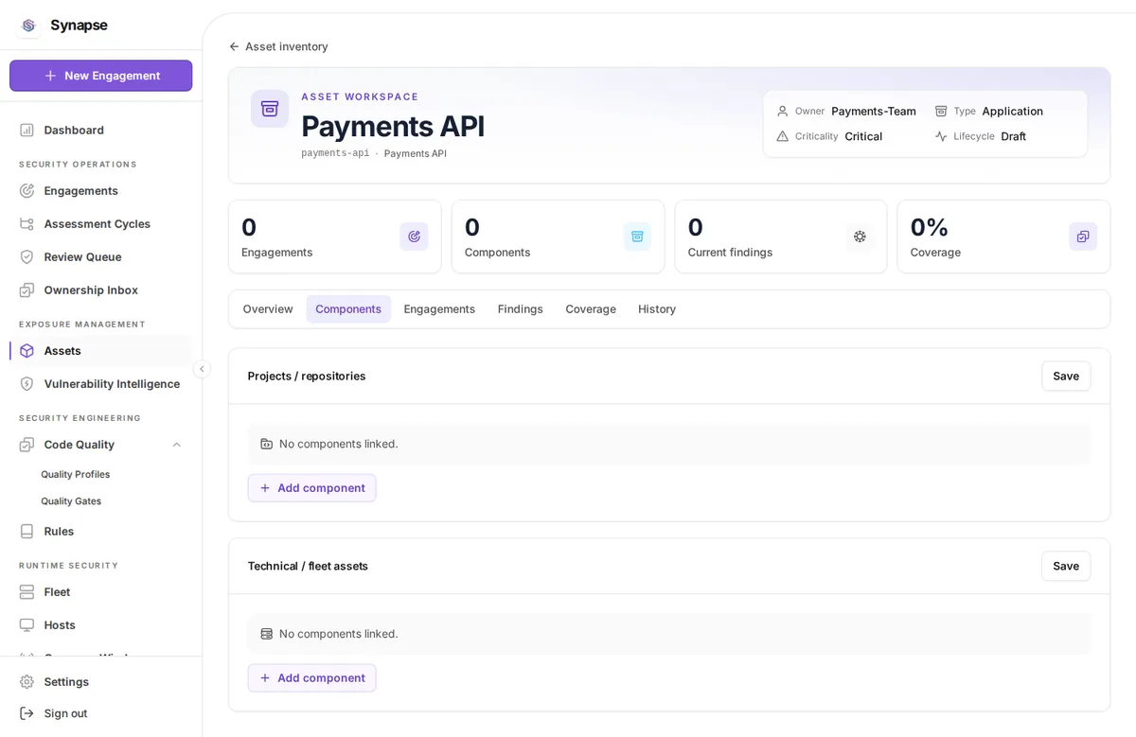Collapse the Code Quality section chevron
The image size is (1136, 737).
tap(176, 445)
